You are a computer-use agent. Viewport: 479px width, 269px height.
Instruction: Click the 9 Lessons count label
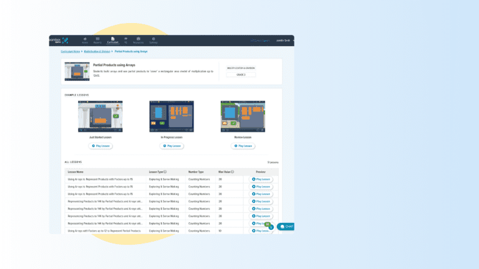coord(273,163)
